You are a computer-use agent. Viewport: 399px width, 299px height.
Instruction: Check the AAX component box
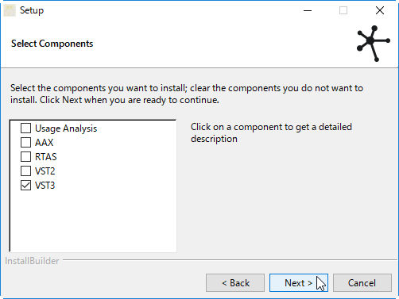coord(25,143)
